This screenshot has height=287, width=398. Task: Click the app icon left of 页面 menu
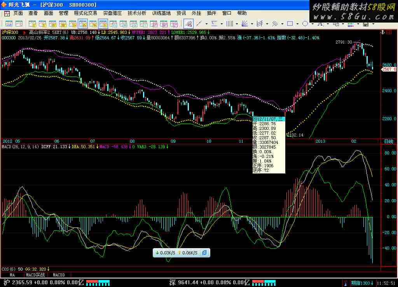(x=7, y=13)
